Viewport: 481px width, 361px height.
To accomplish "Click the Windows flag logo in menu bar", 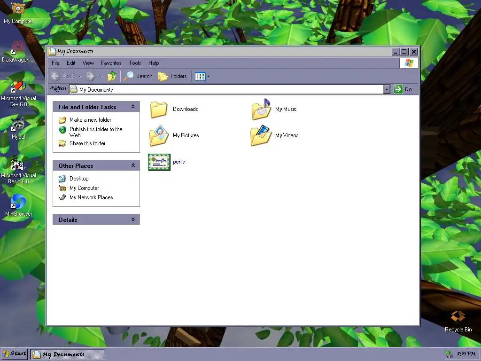I will point(409,63).
